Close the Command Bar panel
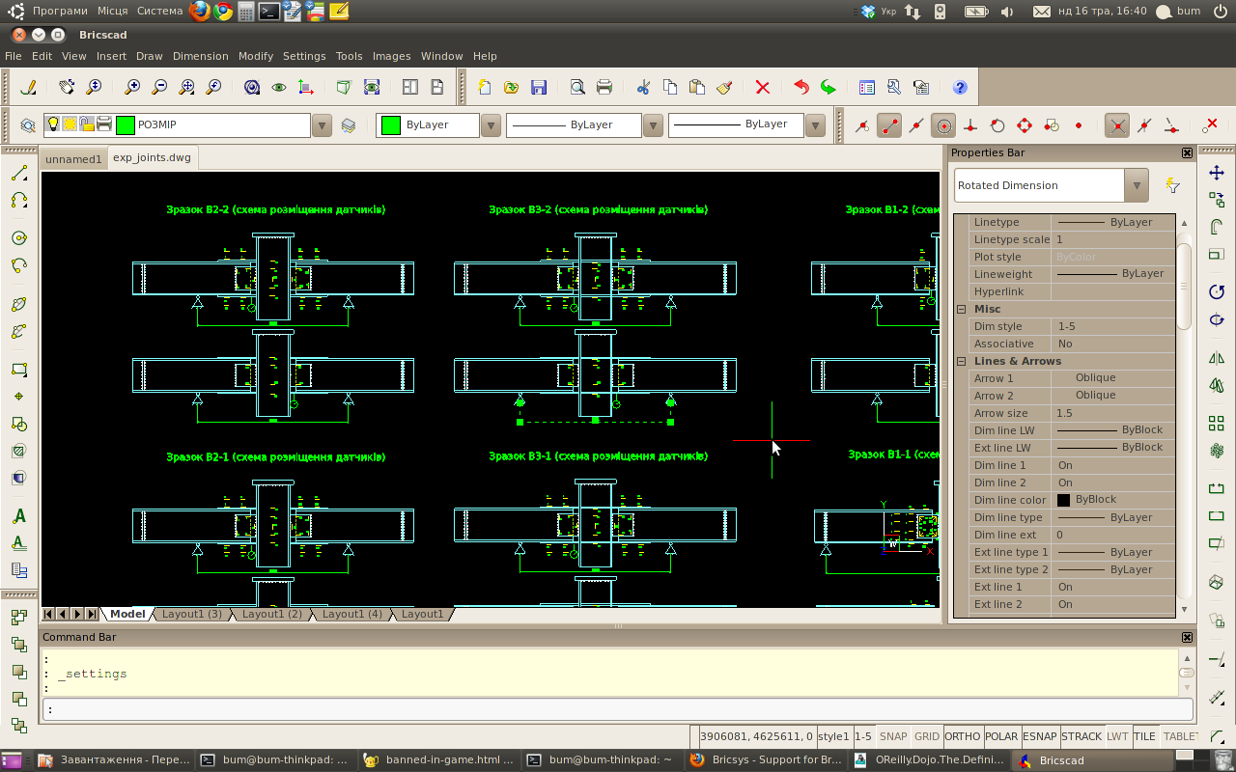This screenshot has height=772, width=1236. pyautogui.click(x=1187, y=637)
